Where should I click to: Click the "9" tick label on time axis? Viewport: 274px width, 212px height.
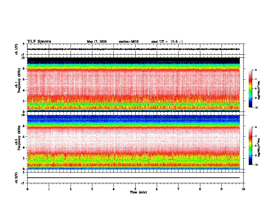pyautogui.click(x=221, y=189)
